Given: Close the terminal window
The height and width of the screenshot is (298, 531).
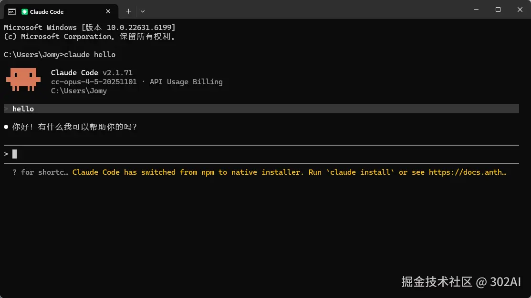Looking at the screenshot, I should pos(520,10).
